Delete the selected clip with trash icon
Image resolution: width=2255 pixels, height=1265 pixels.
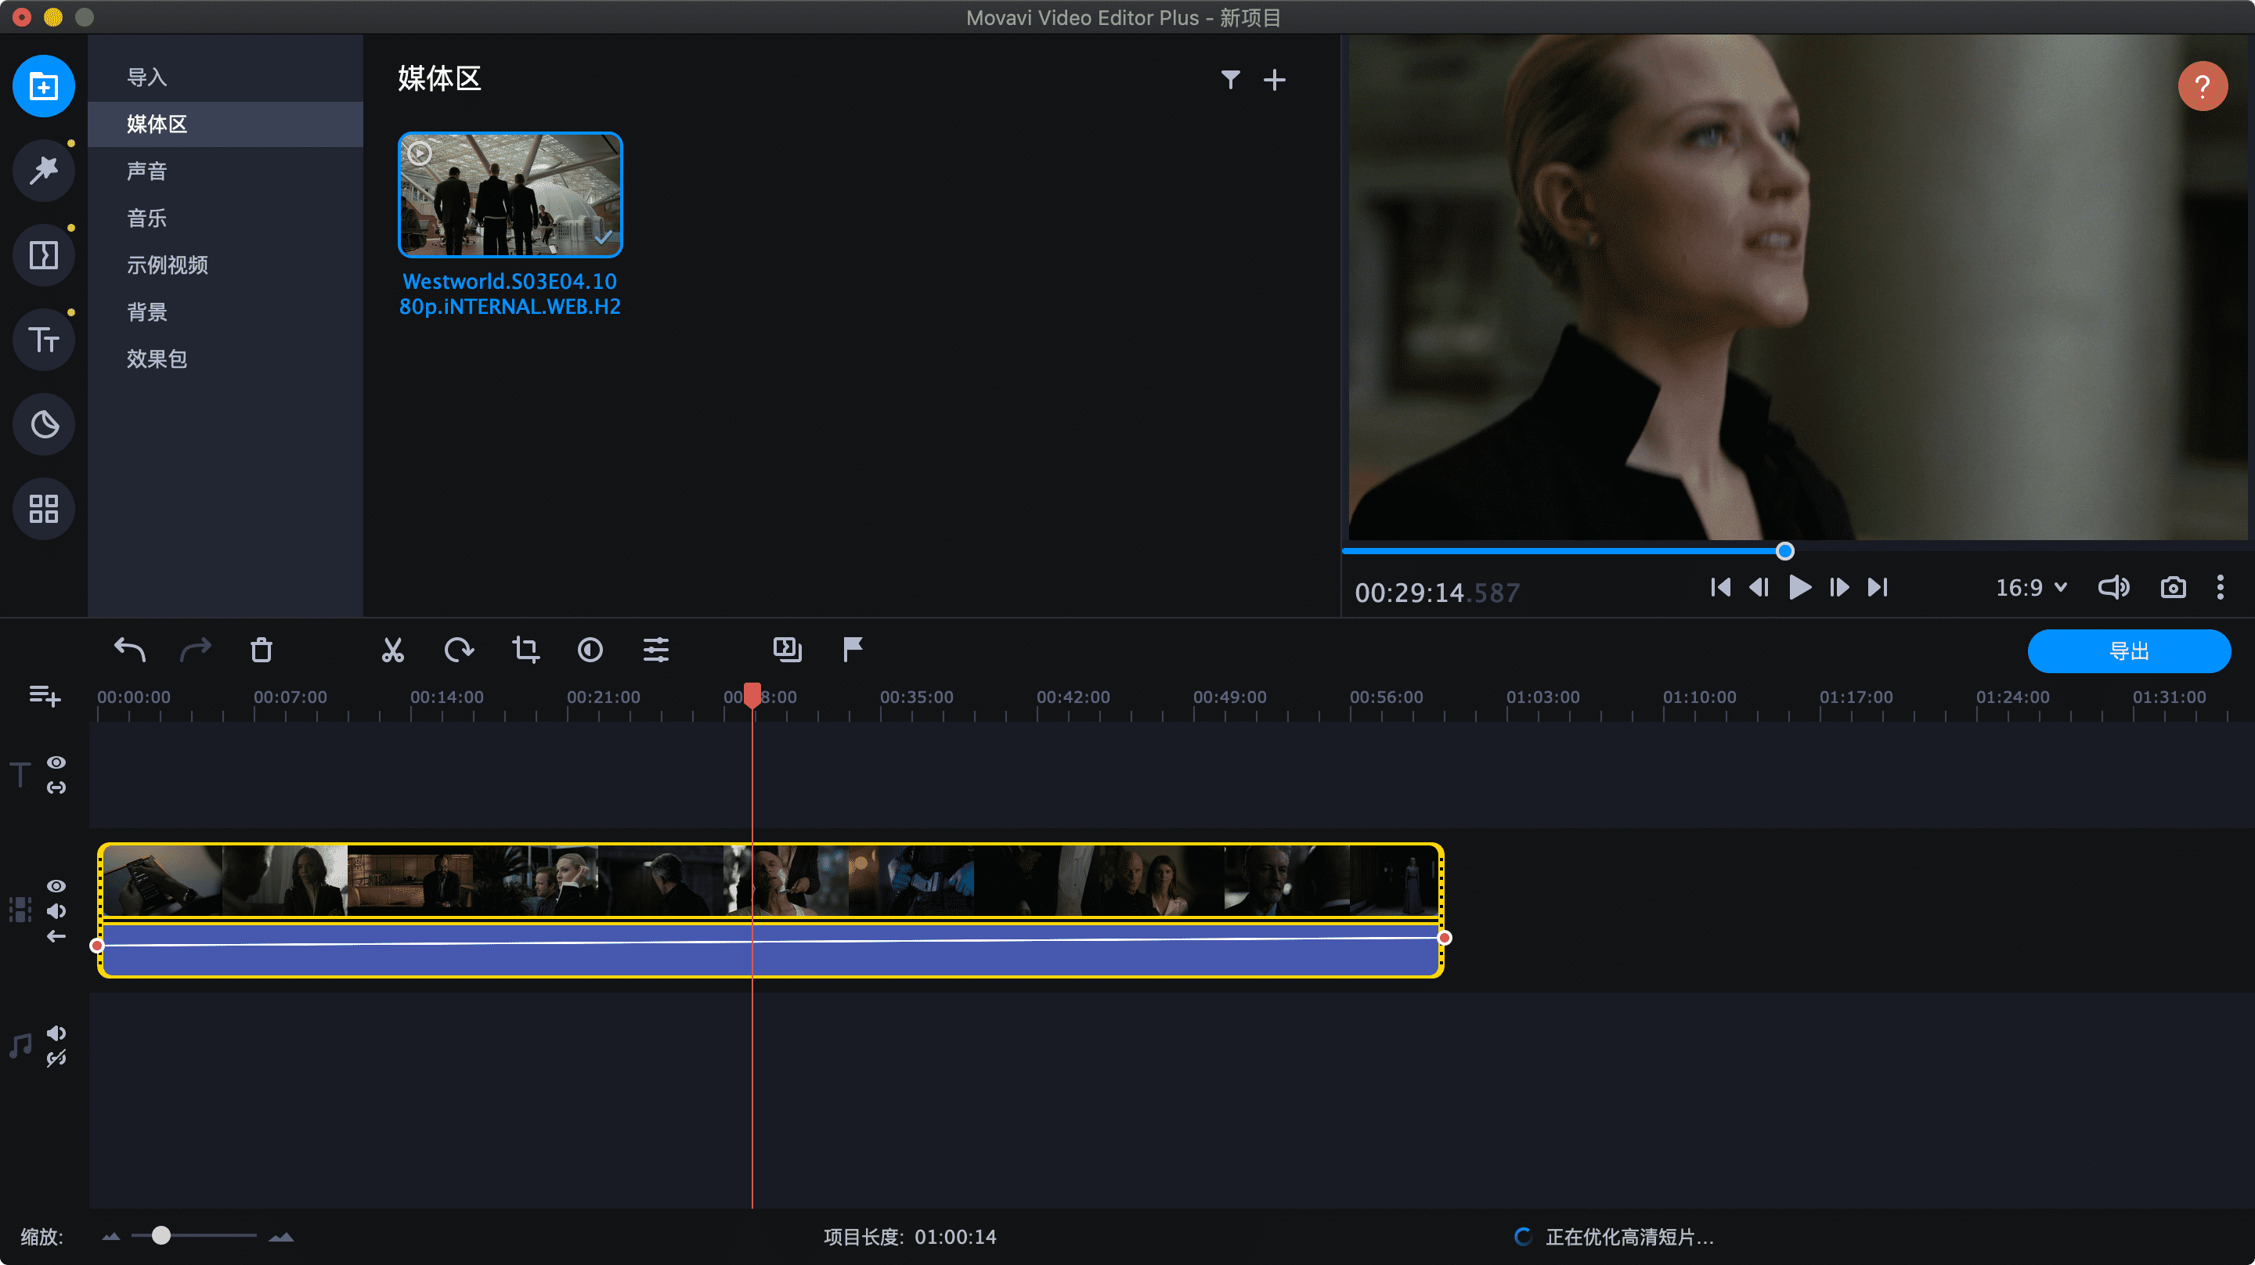[x=261, y=650]
